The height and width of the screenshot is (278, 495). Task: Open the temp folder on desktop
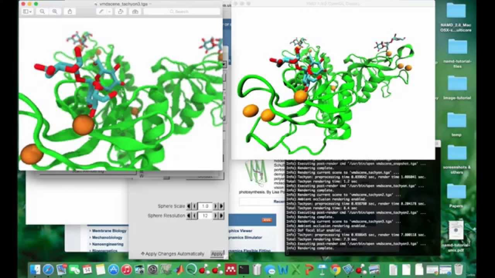457,124
